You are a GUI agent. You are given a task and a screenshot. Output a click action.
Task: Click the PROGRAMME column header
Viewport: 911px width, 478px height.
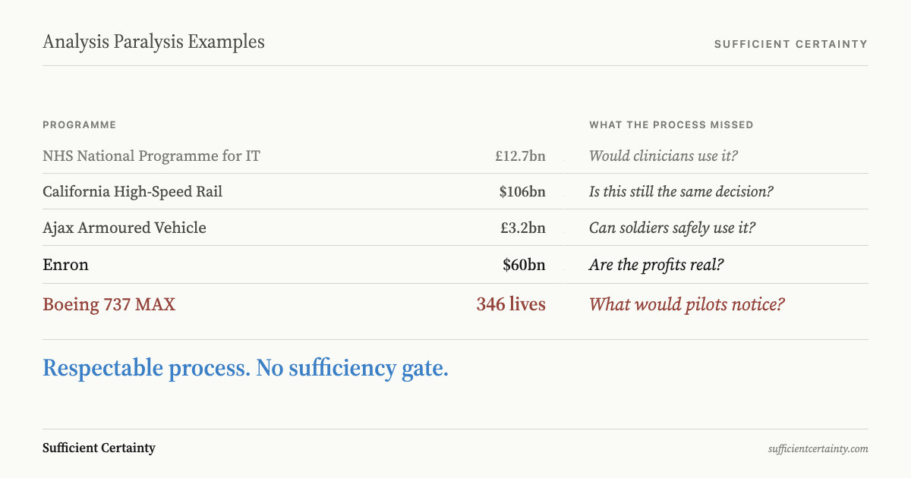[79, 124]
